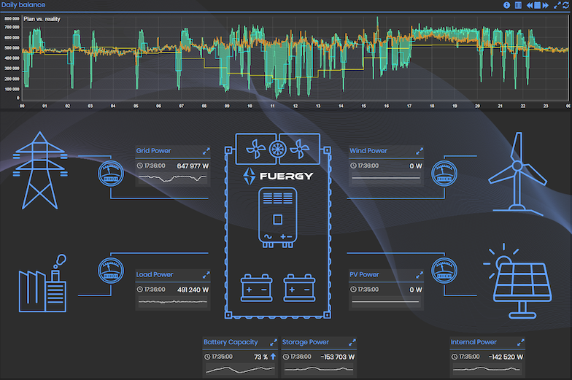This screenshot has width=572, height=380.
Task: Click the wind turbine icon
Action: [517, 172]
